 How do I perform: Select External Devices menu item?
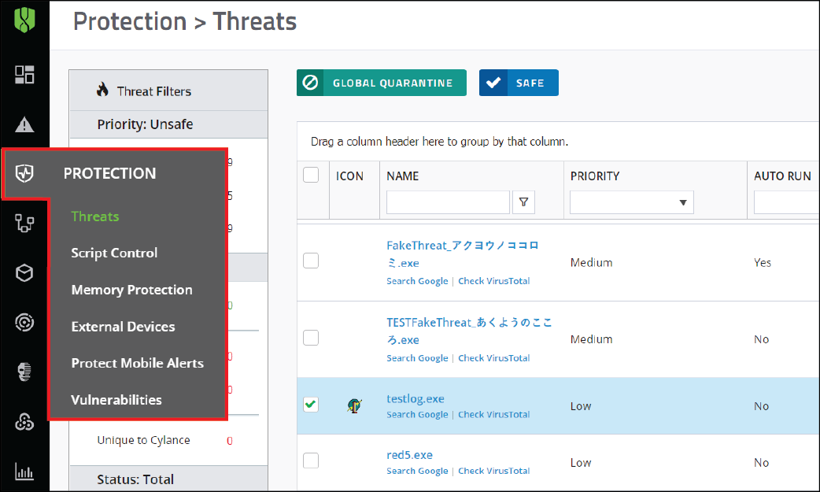[123, 327]
